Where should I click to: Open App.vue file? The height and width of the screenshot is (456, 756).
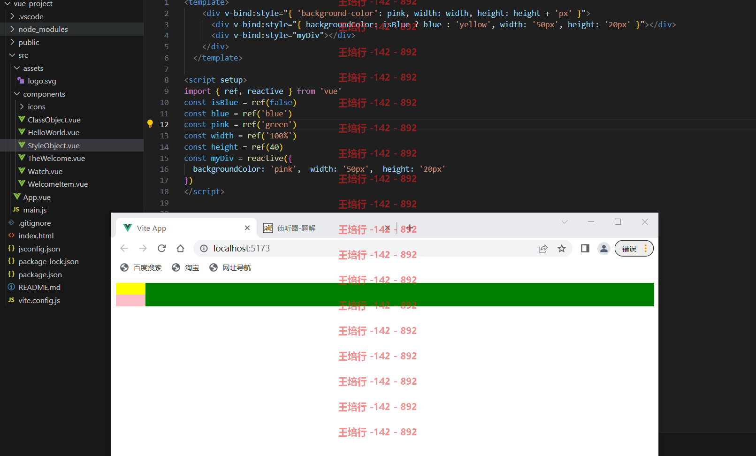tap(37, 197)
